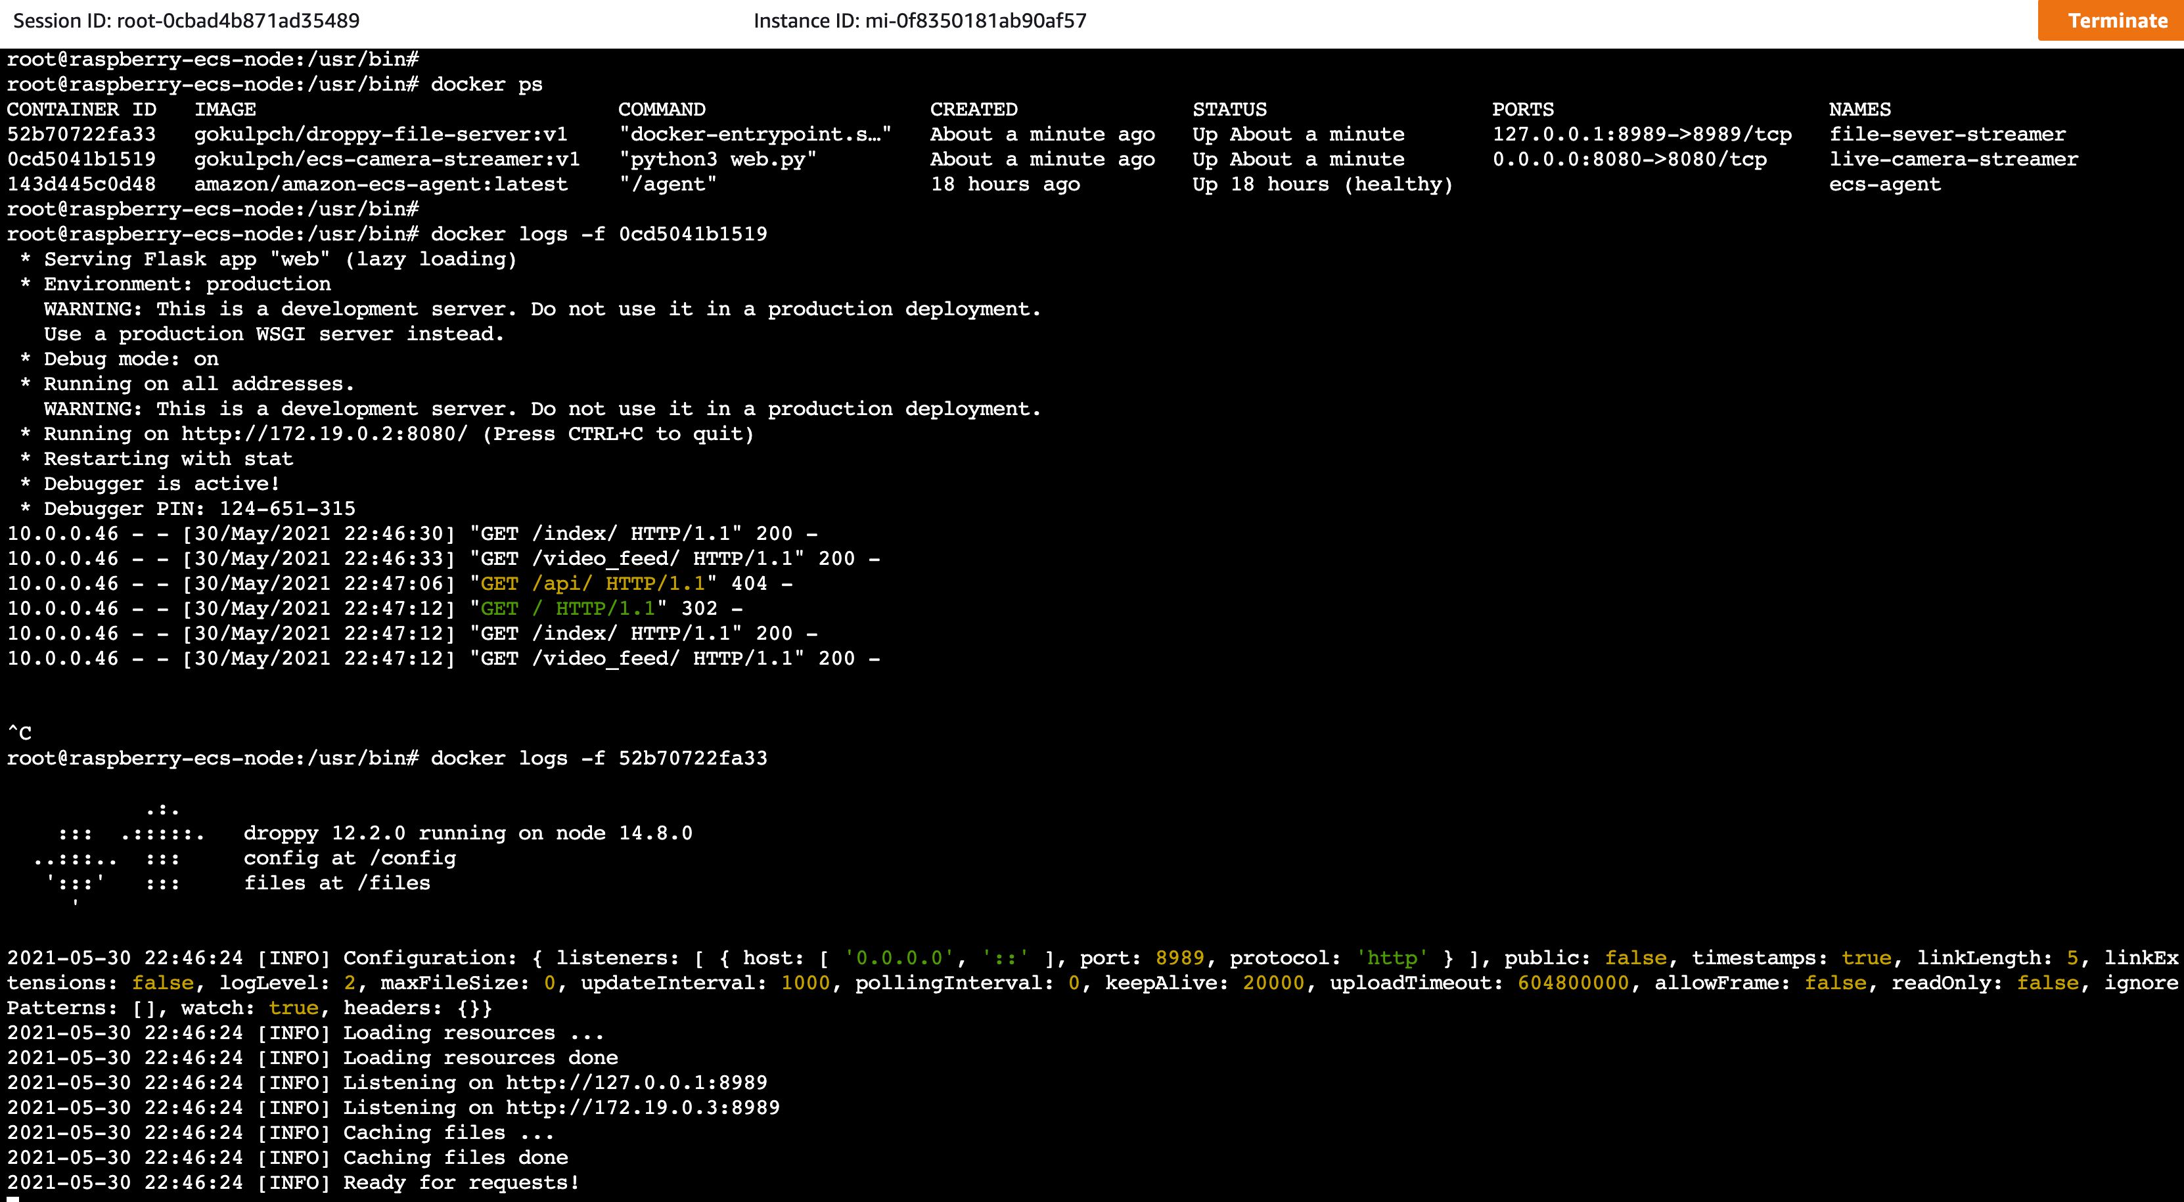
Task: Click the yellow GET /api/ 404 log entry
Action: pos(593,583)
